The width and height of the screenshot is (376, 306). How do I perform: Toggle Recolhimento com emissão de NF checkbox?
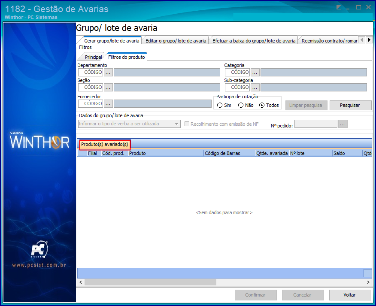click(x=187, y=124)
